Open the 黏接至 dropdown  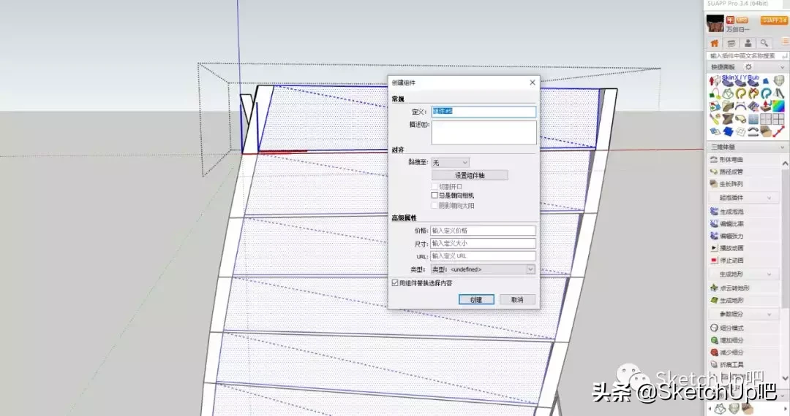click(451, 162)
